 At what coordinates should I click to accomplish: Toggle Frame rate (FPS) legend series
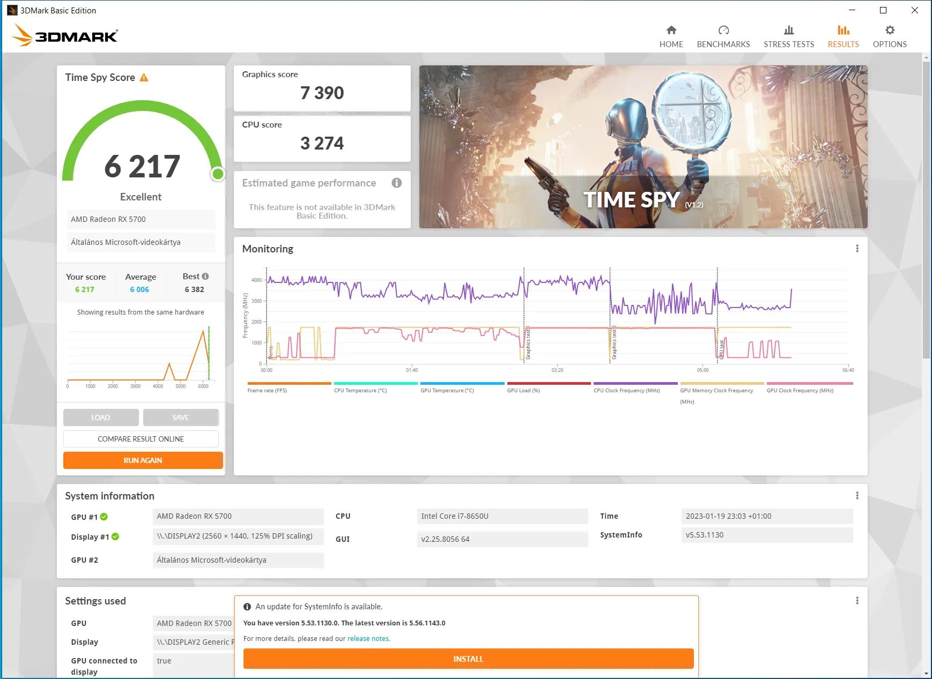click(289, 387)
